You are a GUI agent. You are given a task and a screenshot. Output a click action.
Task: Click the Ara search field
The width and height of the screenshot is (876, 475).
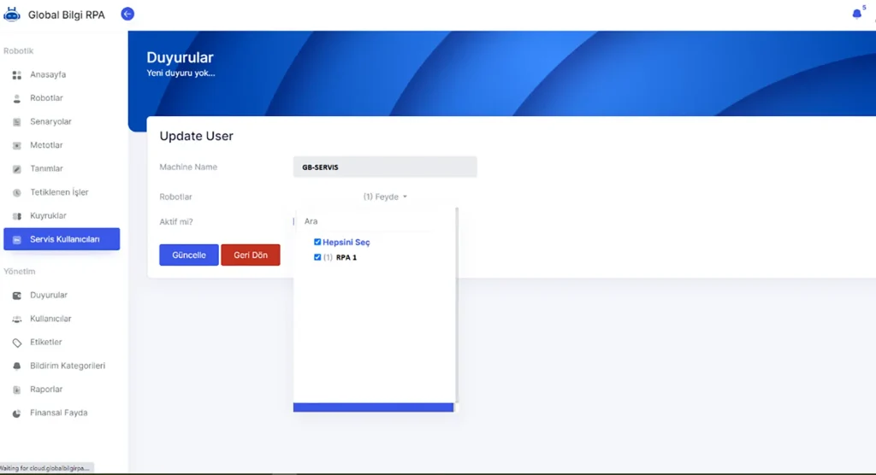[x=374, y=221]
